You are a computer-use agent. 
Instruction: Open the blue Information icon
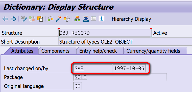[102, 19]
